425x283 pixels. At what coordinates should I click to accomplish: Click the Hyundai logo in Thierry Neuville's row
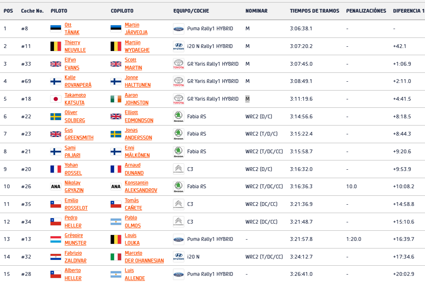[178, 46]
